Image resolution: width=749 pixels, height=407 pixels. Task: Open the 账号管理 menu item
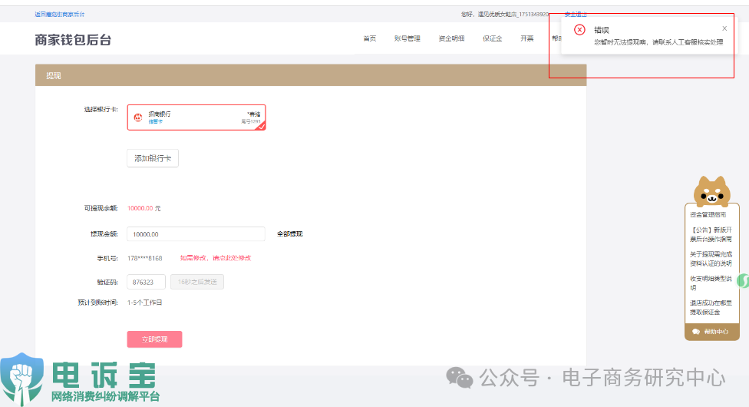tap(407, 38)
